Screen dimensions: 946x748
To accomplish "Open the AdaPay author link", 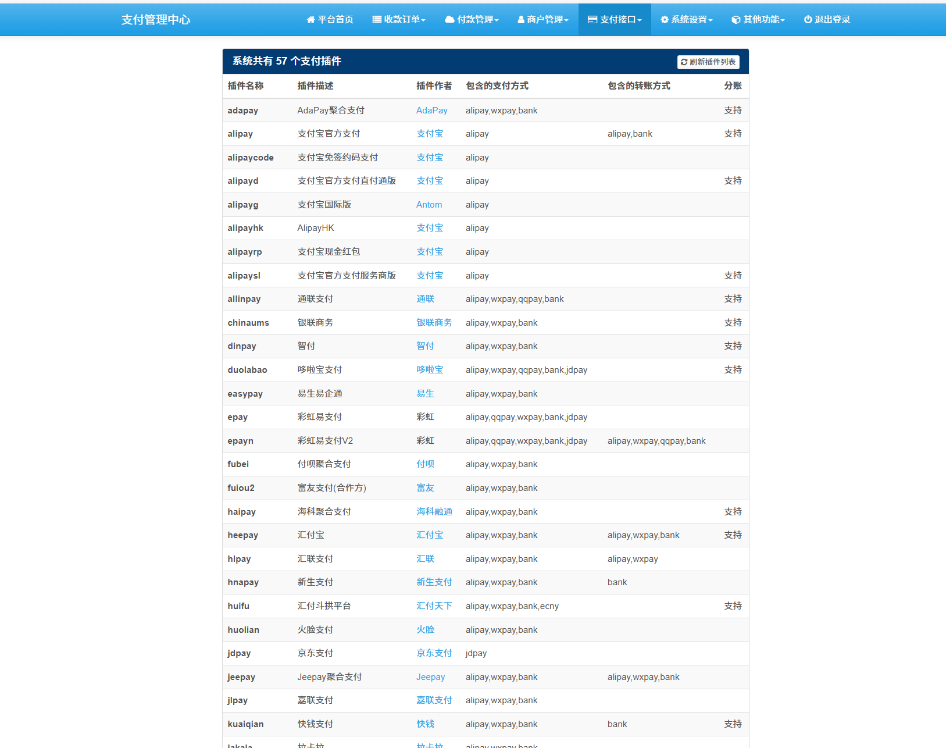I will [431, 110].
